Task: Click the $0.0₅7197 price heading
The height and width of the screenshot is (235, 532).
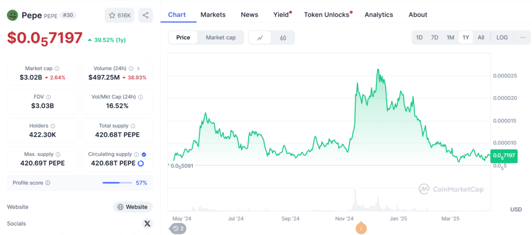Action: click(45, 38)
